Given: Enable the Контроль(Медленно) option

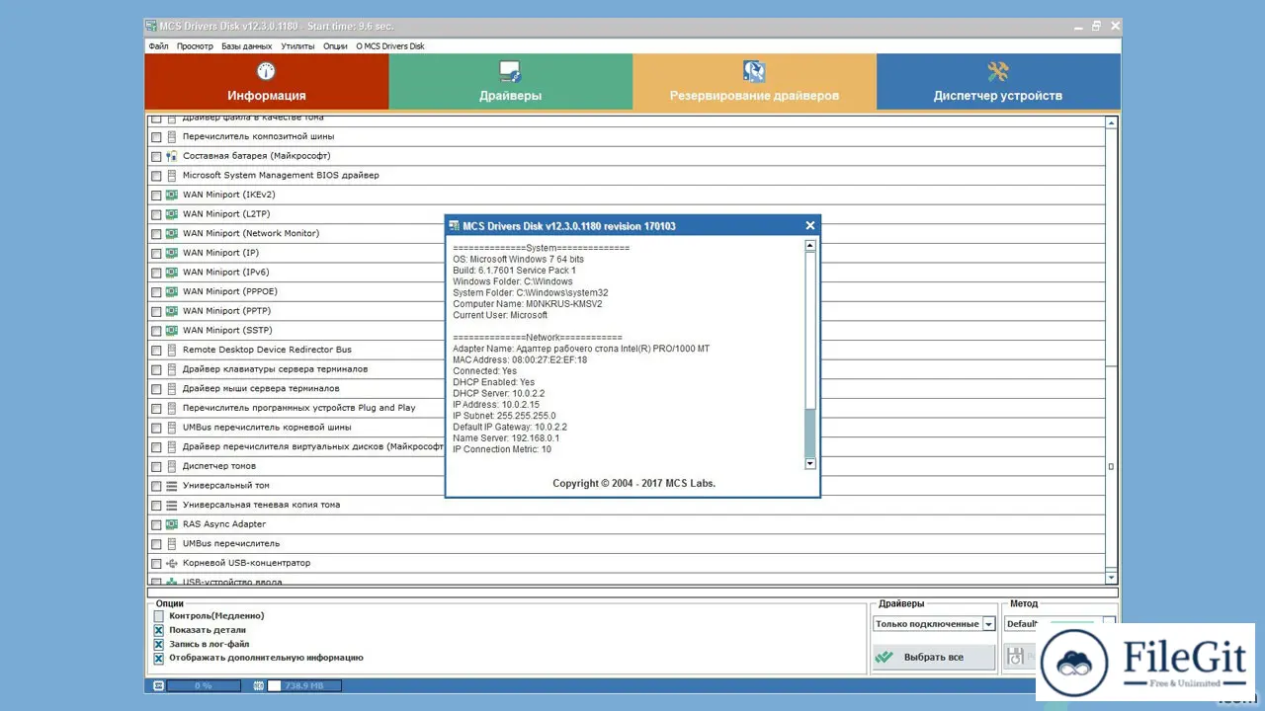Looking at the screenshot, I should (x=158, y=616).
